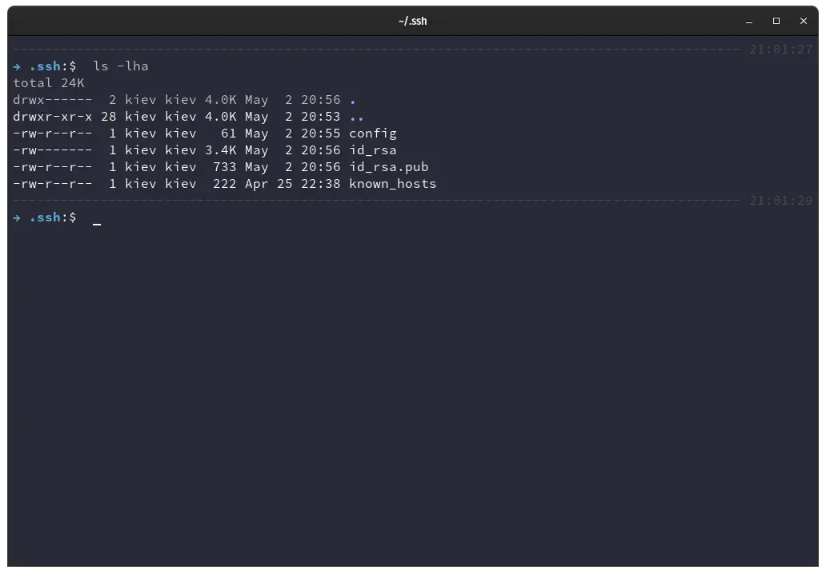Screen dimensions: 826x574
Task: Minimize the ~/.ssh terminal window
Action: click(748, 21)
